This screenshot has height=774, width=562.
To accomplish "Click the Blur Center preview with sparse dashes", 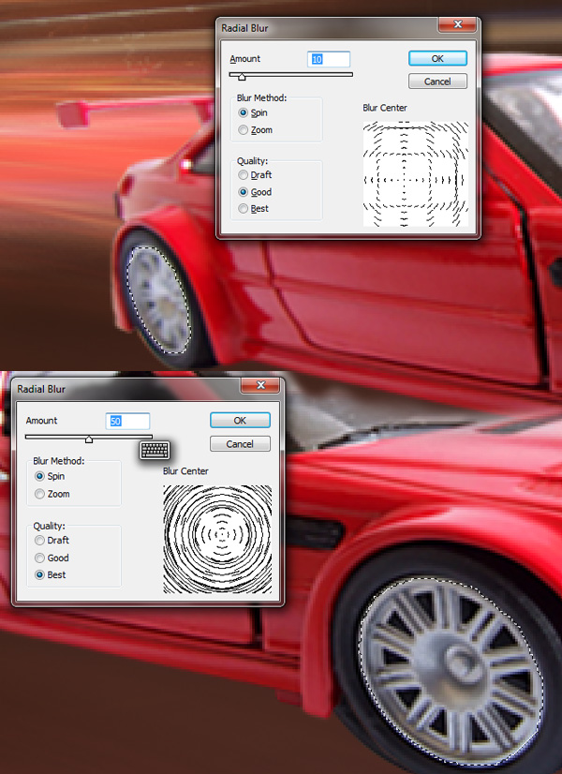I will point(416,173).
